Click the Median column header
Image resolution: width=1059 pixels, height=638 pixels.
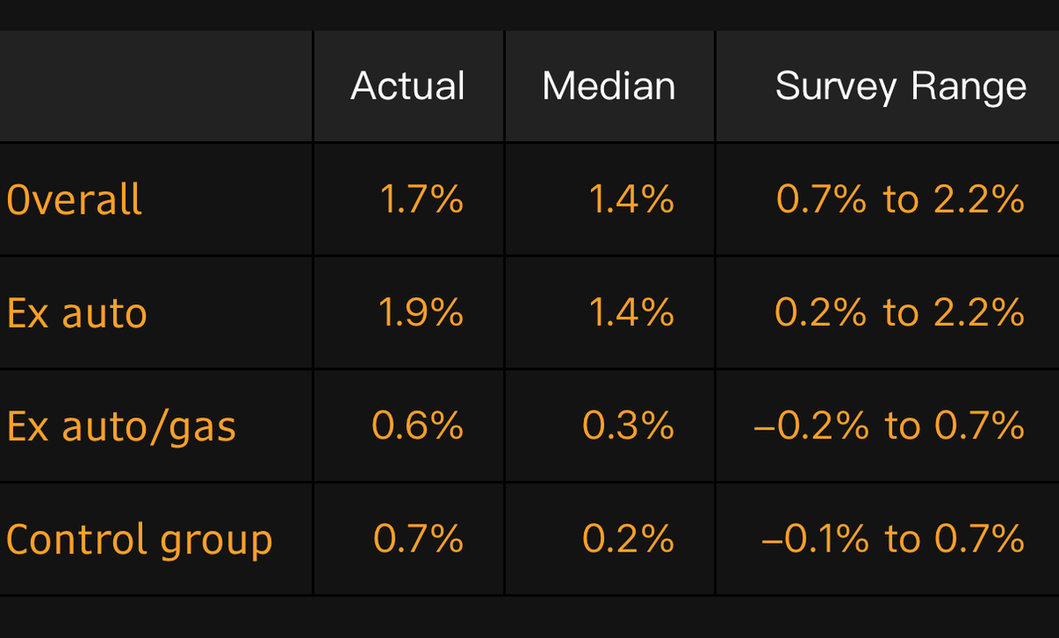point(609,86)
